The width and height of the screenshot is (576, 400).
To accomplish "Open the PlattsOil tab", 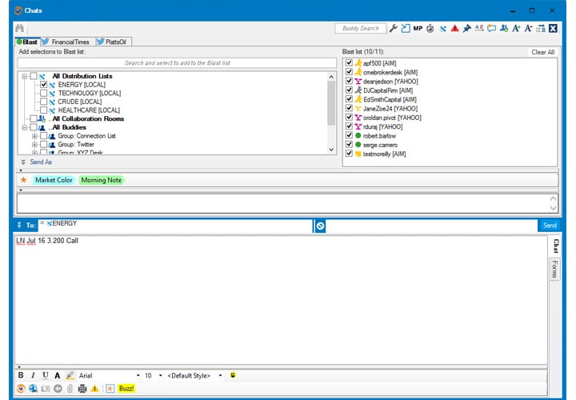I will [116, 42].
